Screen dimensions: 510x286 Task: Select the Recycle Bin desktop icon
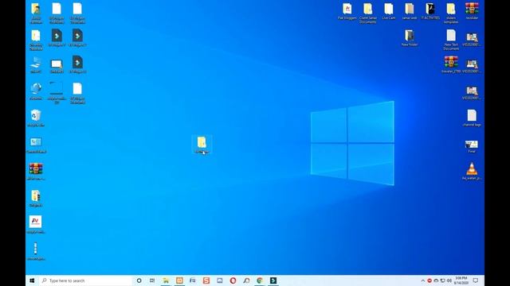pos(36,118)
